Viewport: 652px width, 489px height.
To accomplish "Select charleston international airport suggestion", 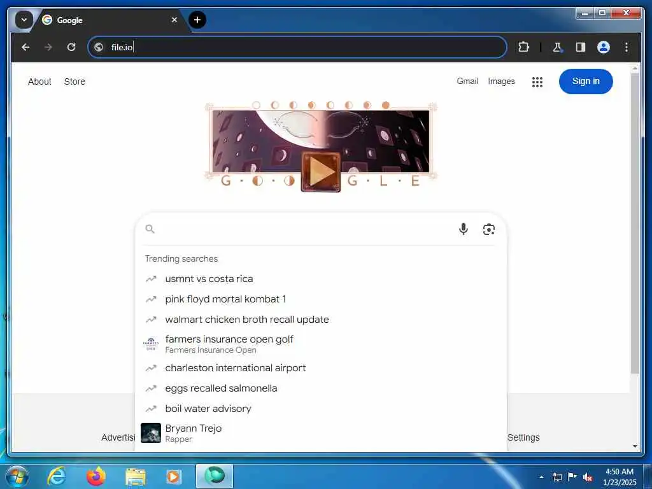I will click(x=321, y=368).
